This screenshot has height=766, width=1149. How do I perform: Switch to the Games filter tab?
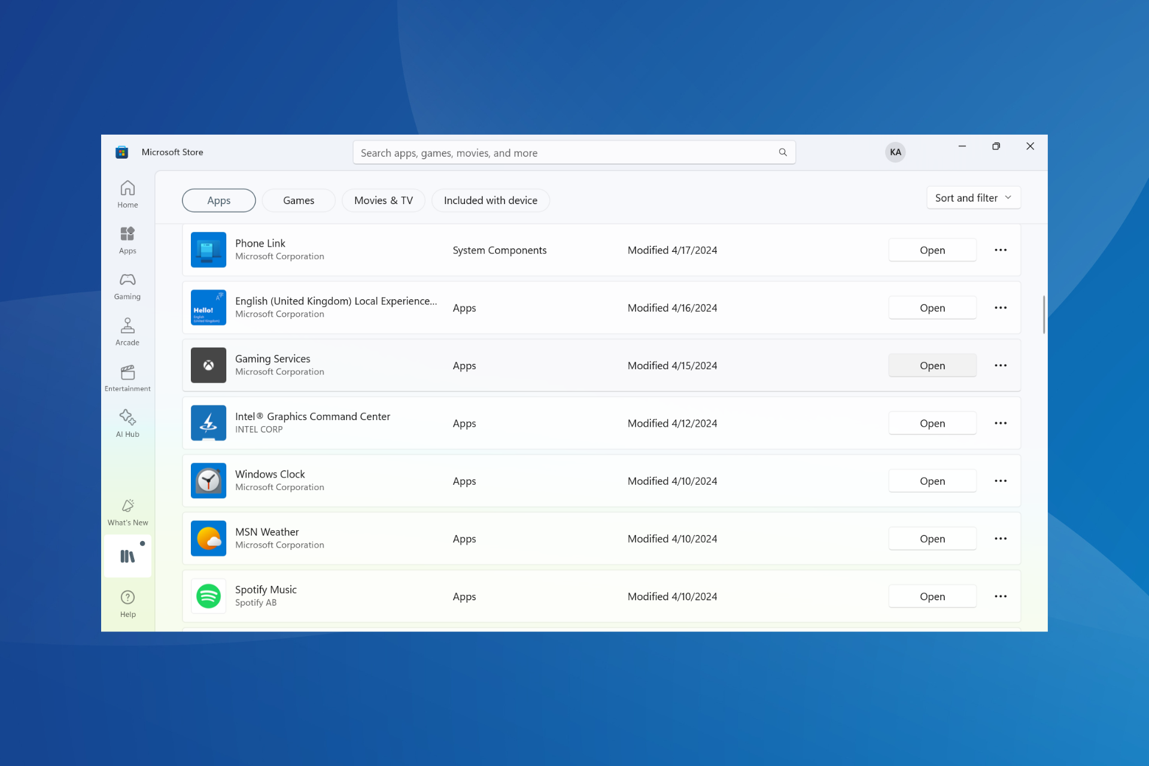(298, 200)
